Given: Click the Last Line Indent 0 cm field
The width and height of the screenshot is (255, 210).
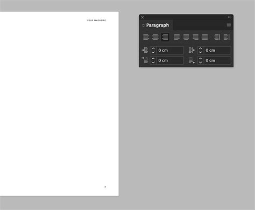Looking at the screenshot, I should click(x=217, y=60).
